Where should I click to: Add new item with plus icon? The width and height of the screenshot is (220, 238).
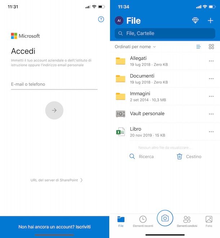point(210,21)
